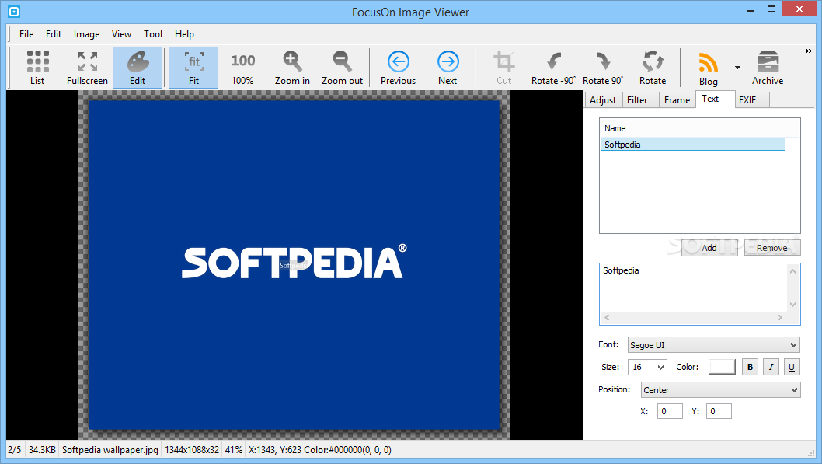Viewport: 822px width, 464px height.
Task: Zoom in on the image
Action: coord(292,68)
